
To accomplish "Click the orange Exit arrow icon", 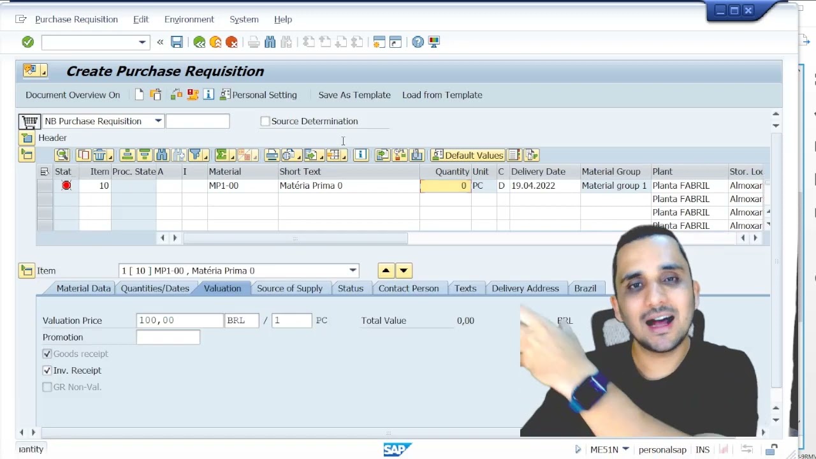I will pyautogui.click(x=215, y=42).
